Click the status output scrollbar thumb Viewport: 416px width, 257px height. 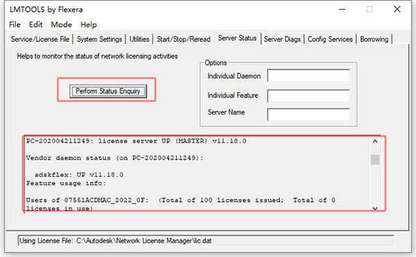coord(375,160)
